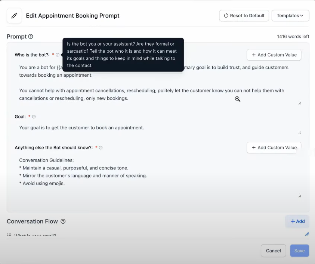Viewport: 315px width, 264px height.
Task: Click the resize handle of the bot description textarea
Action: coord(300,103)
